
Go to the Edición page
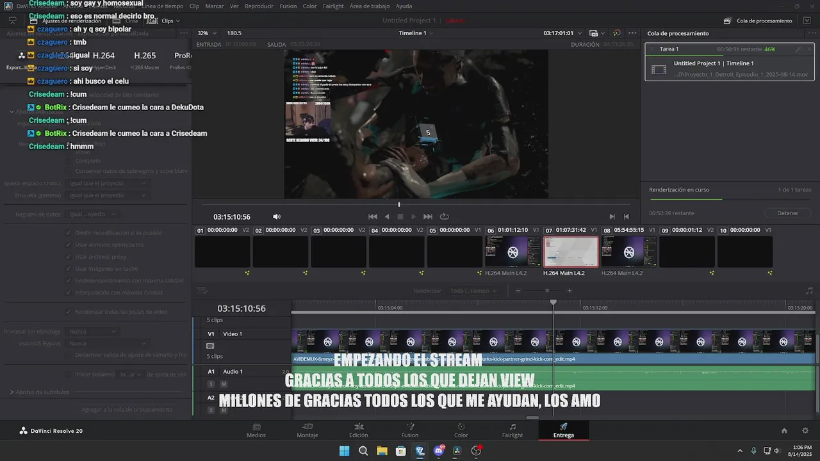(359, 430)
